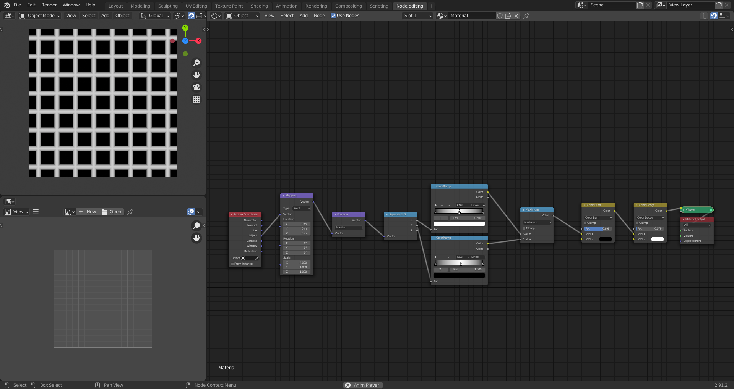Open the Slot 1 dropdown
This screenshot has width=734, height=389.
[x=418, y=16]
